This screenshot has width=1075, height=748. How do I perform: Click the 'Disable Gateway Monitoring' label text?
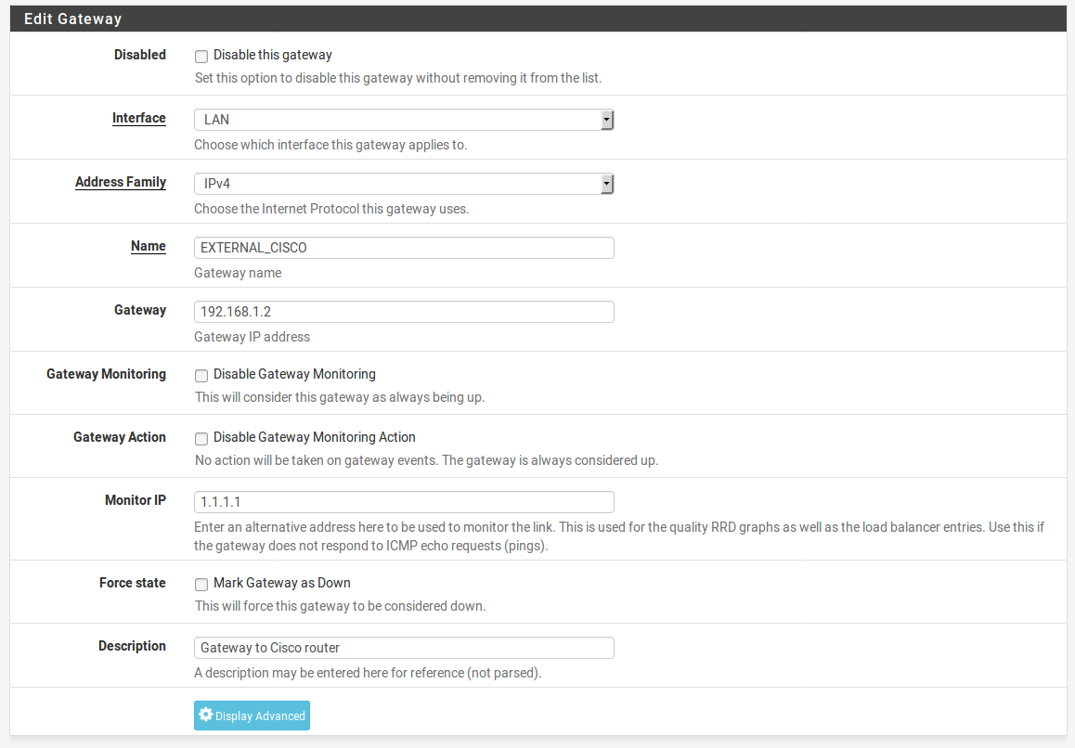(295, 374)
